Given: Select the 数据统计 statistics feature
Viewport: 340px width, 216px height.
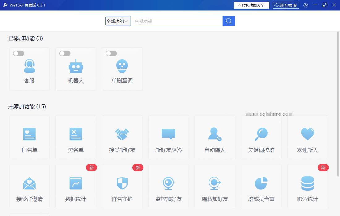Looking at the screenshot, I should [76, 186].
